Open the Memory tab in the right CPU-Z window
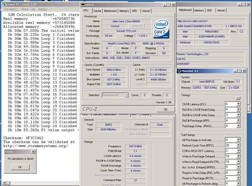Image resolution: width=252 pixels, height=186 pixels. click(x=199, y=10)
